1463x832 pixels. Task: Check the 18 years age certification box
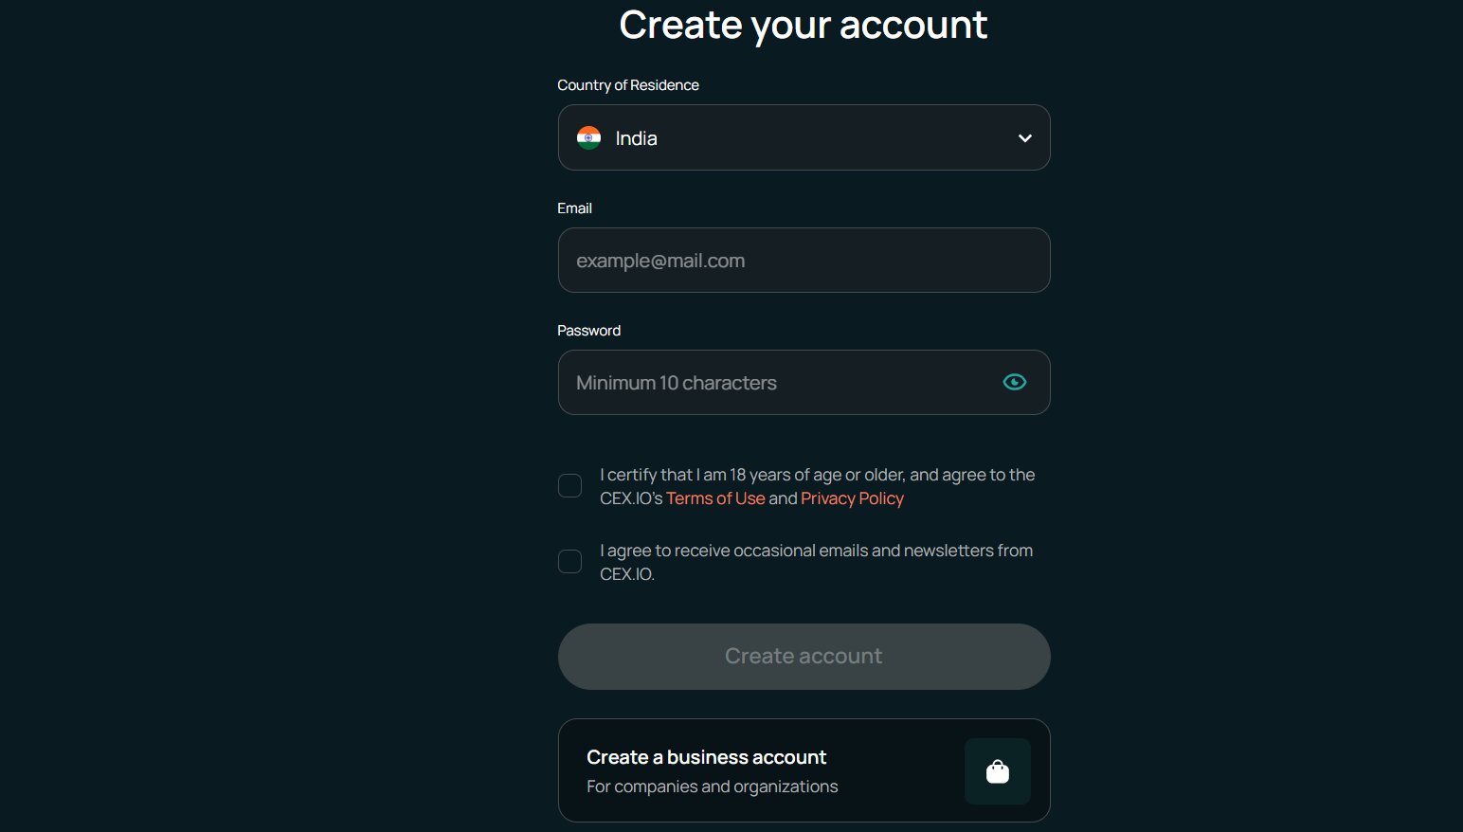click(x=569, y=486)
